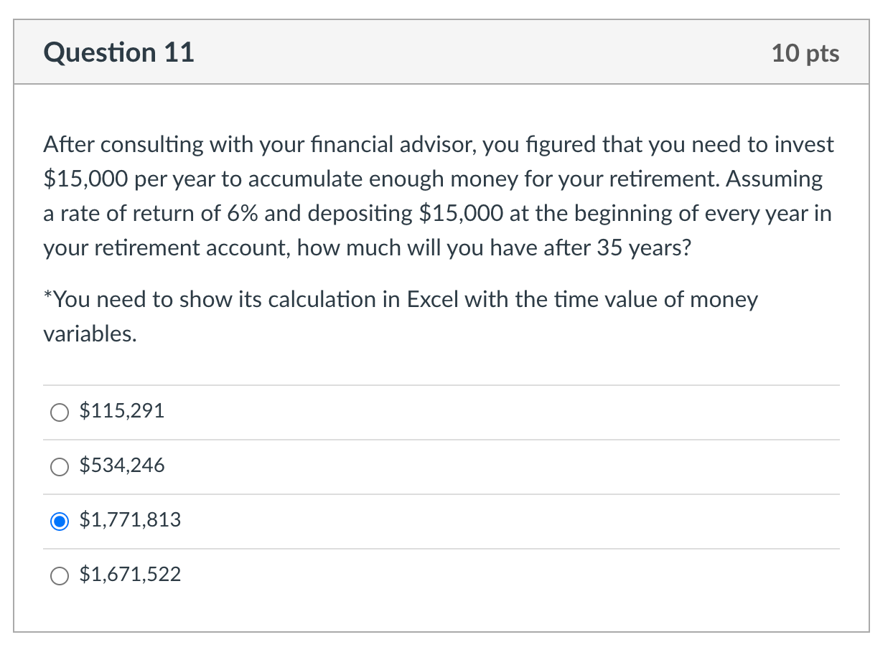This screenshot has width=893, height=670.
Task: Click the $1,671,522 answer label text
Action: tap(129, 575)
